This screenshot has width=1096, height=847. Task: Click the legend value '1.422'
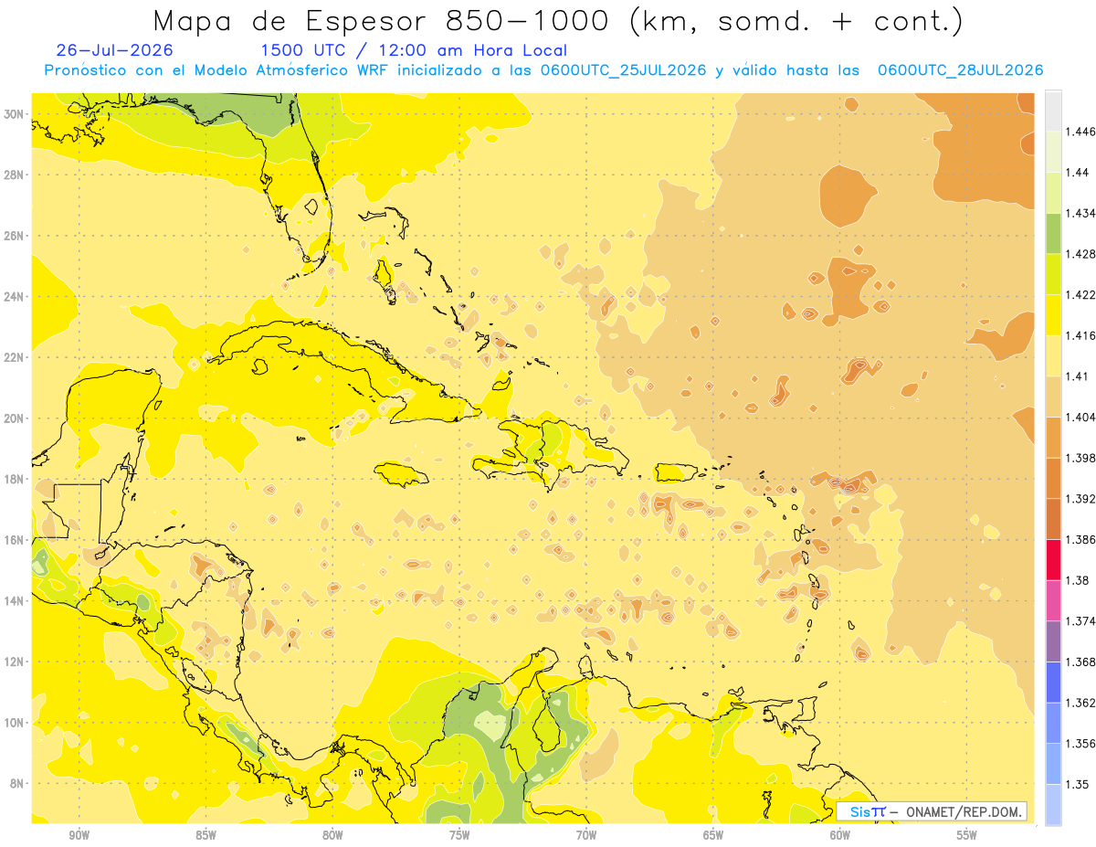[x=1080, y=294]
